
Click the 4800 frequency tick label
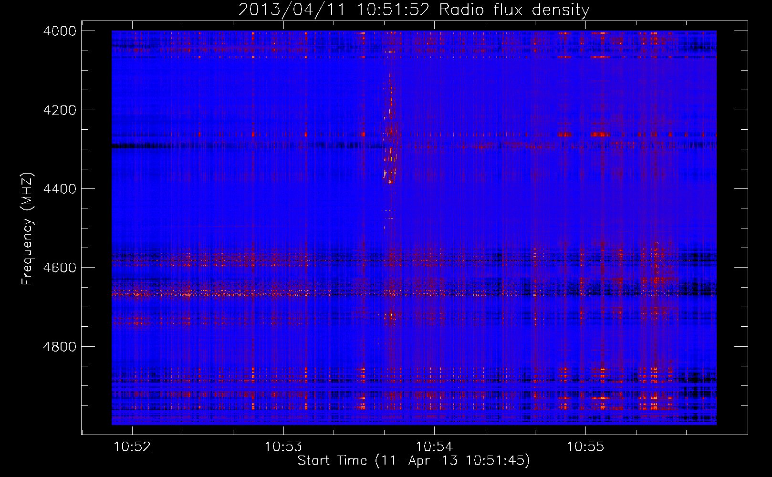coord(59,346)
